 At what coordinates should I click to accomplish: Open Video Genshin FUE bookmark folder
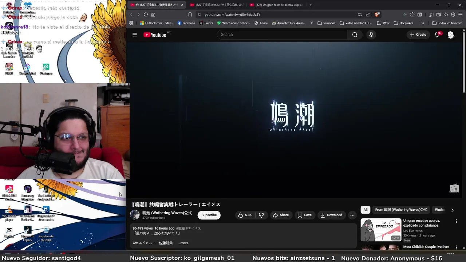(356, 23)
